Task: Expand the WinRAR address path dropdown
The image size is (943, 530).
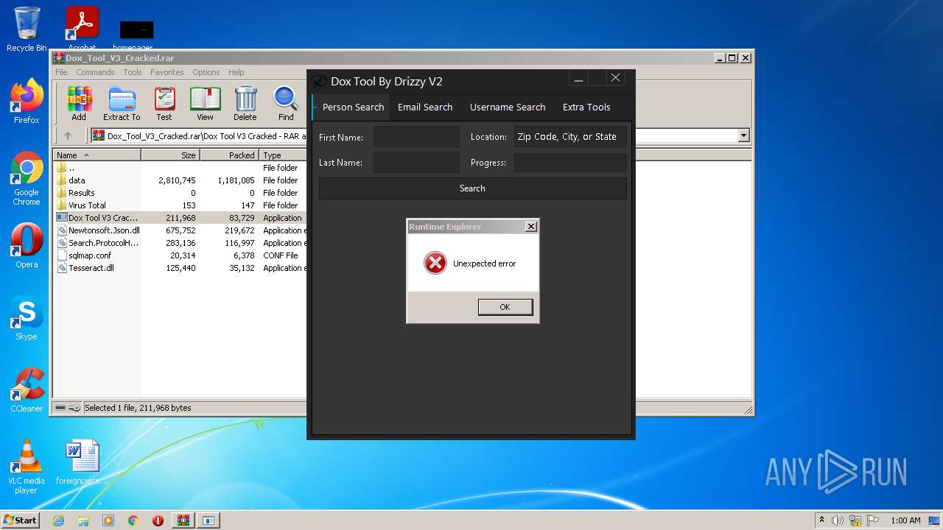Action: click(x=743, y=135)
